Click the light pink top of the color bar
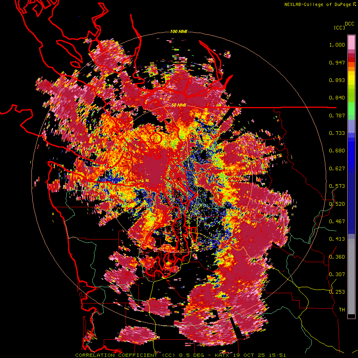358x358 pixels. tap(351, 42)
